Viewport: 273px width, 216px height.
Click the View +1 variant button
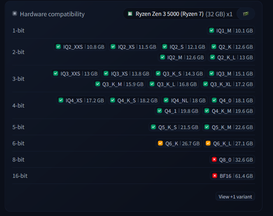[235, 196]
